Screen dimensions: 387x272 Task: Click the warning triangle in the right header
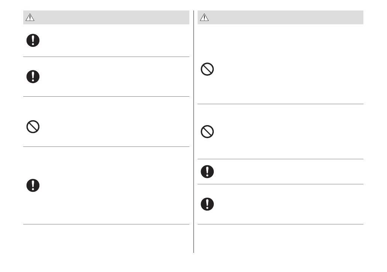(204, 18)
